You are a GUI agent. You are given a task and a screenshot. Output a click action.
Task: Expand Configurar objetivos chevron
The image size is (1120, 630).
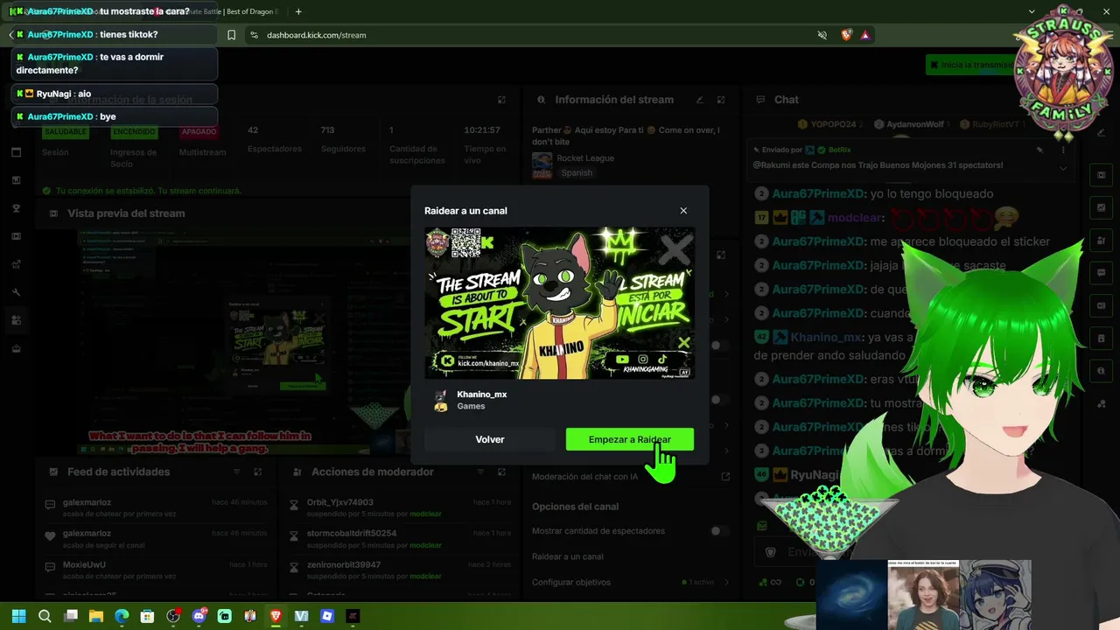(x=726, y=582)
